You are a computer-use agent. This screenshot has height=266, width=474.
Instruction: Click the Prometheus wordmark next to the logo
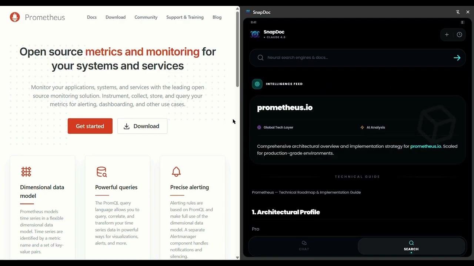click(45, 17)
